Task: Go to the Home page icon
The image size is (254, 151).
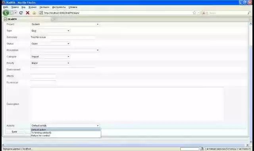Action: [34, 13]
